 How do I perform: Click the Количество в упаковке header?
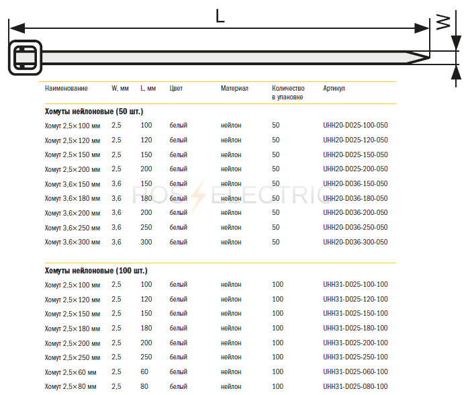tap(288, 93)
